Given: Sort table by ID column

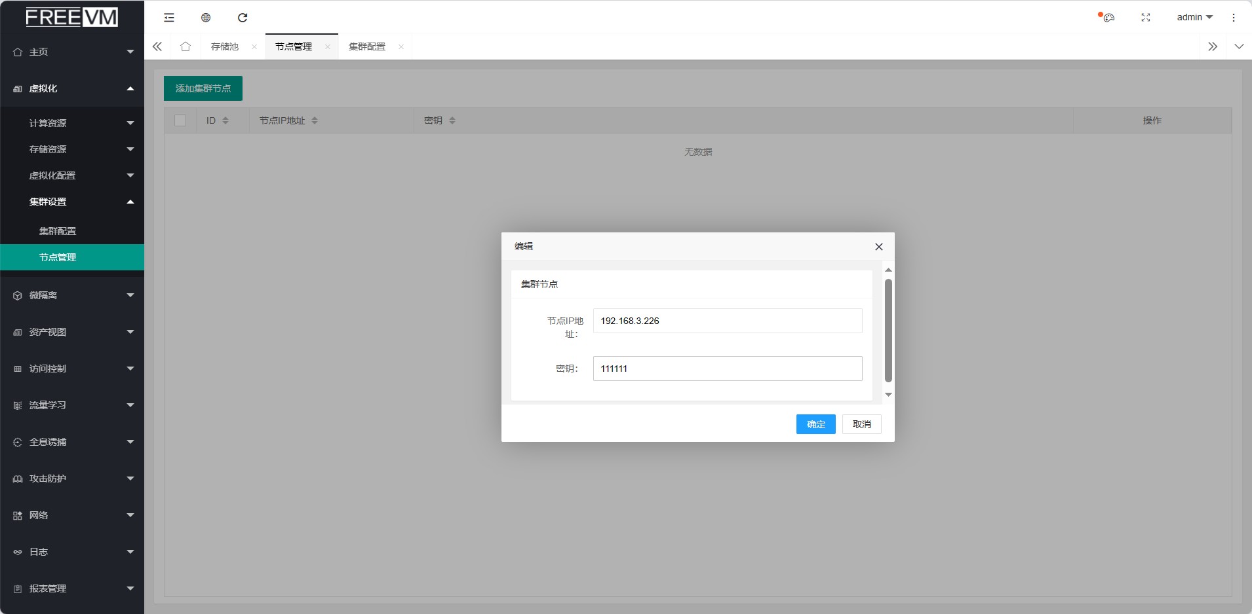Looking at the screenshot, I should pos(225,120).
